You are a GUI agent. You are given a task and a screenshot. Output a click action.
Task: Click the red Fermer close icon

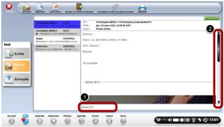[9, 7]
